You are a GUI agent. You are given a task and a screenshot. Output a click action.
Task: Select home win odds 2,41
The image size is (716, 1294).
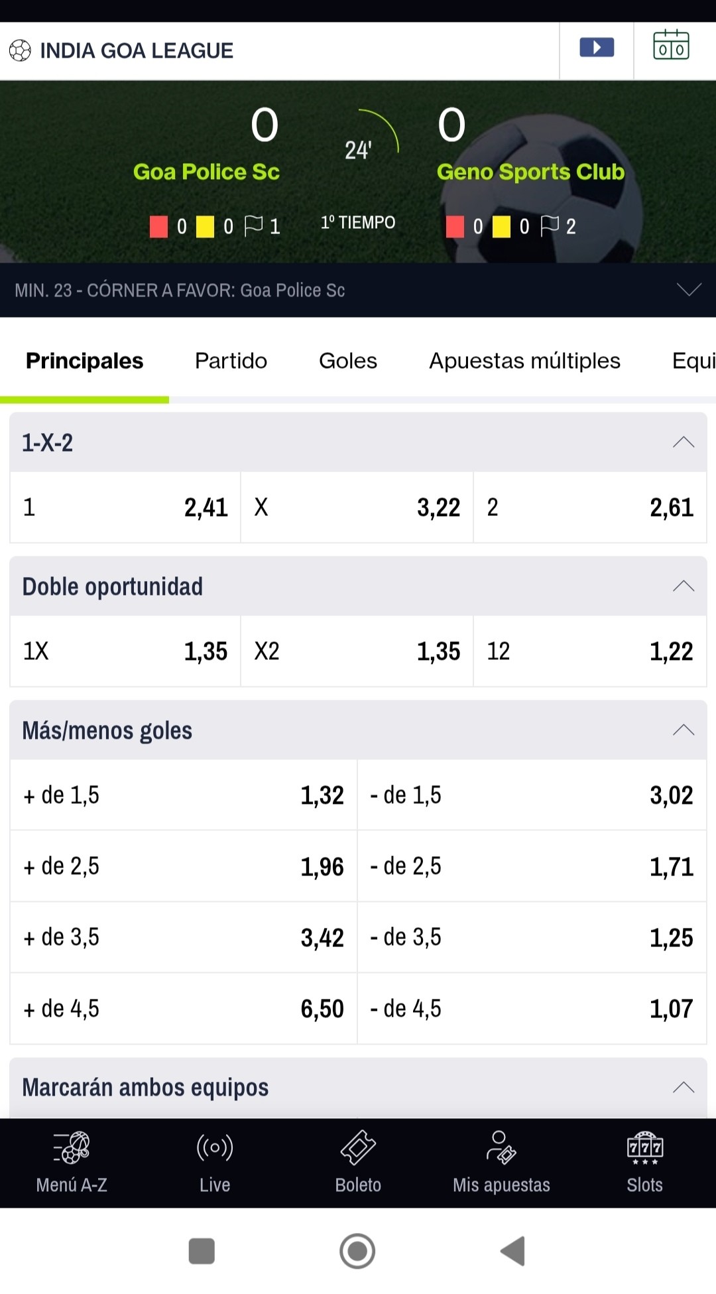(x=125, y=507)
